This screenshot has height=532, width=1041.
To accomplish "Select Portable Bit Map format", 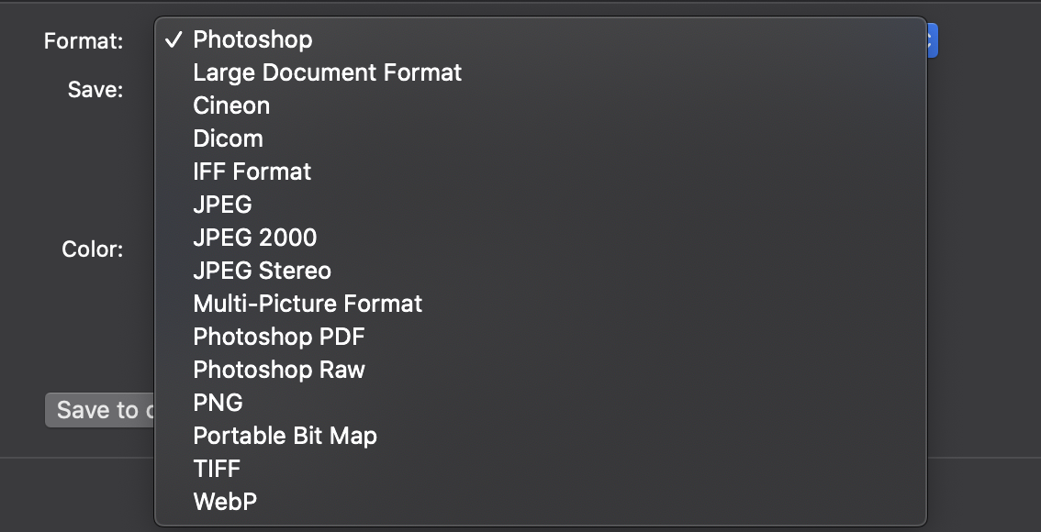I will 285,436.
